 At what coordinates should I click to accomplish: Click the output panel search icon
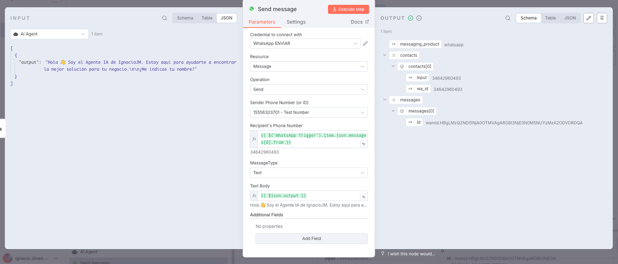click(x=508, y=18)
